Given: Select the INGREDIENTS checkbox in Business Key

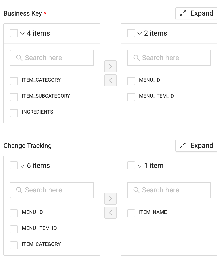Looking at the screenshot, I should point(14,113).
